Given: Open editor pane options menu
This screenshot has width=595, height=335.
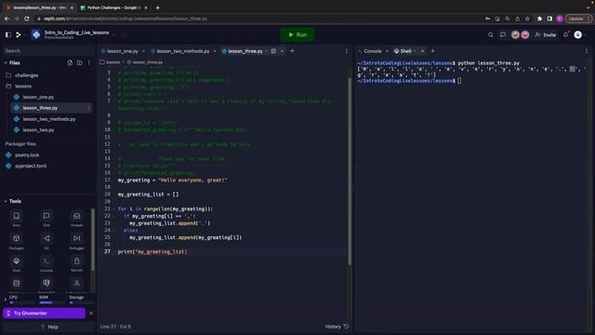Looking at the screenshot, I should [x=346, y=51].
